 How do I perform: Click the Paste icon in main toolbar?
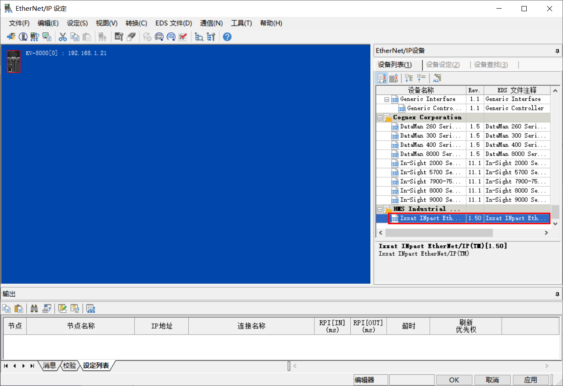point(86,37)
